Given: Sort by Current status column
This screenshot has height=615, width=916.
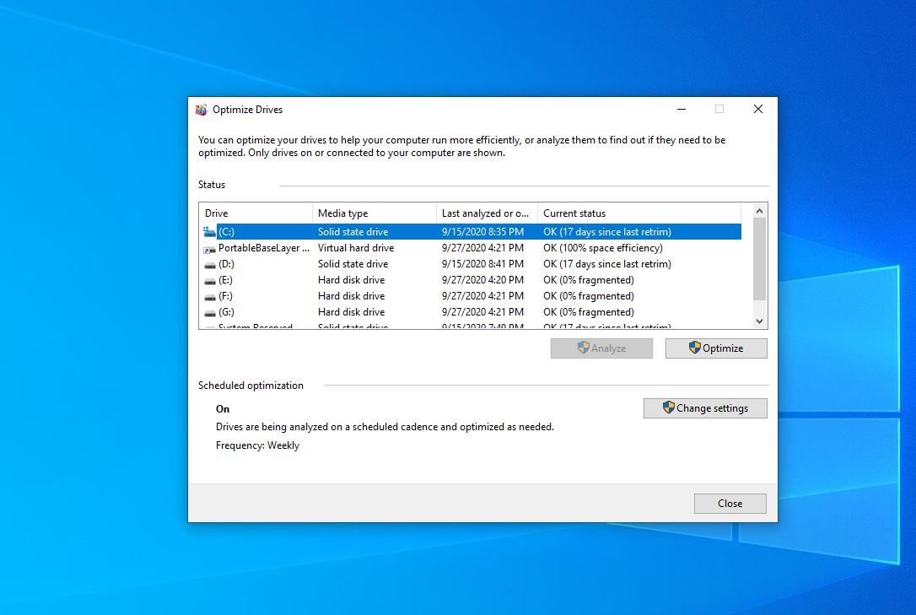Looking at the screenshot, I should pyautogui.click(x=639, y=213).
